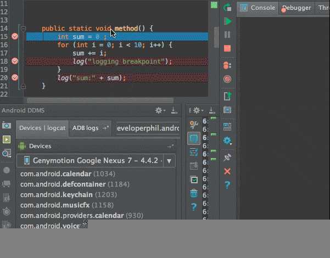The image size is (330, 258).
Task: Click the device dropdown arrow button
Action: tap(169, 161)
